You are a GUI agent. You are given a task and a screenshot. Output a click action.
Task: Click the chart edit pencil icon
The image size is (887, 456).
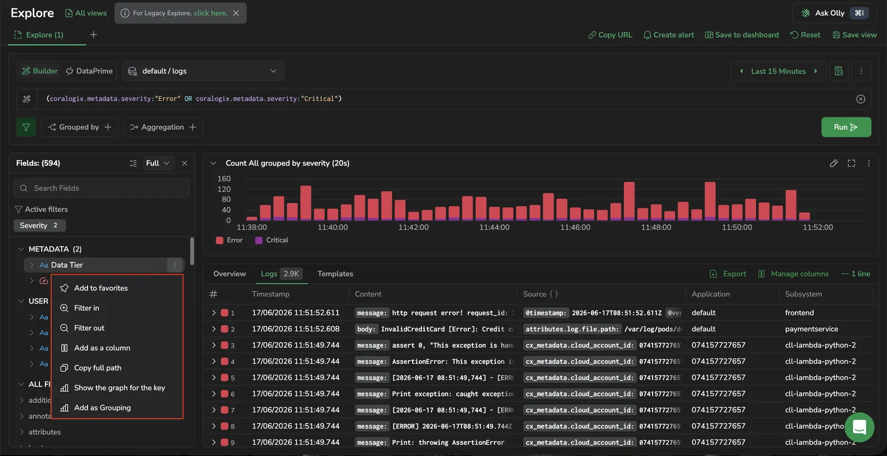(833, 163)
